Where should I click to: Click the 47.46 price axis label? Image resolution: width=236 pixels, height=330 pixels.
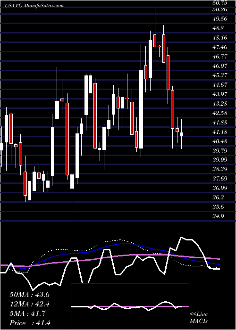(219, 47)
